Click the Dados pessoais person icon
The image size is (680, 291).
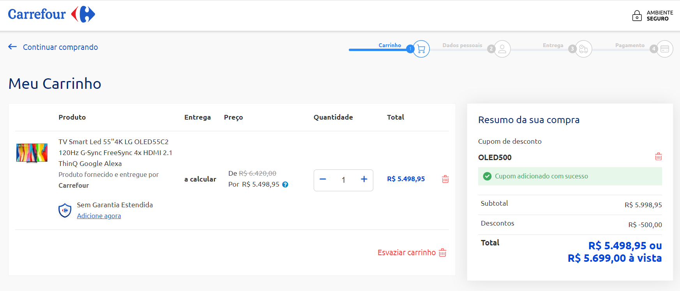tap(502, 49)
